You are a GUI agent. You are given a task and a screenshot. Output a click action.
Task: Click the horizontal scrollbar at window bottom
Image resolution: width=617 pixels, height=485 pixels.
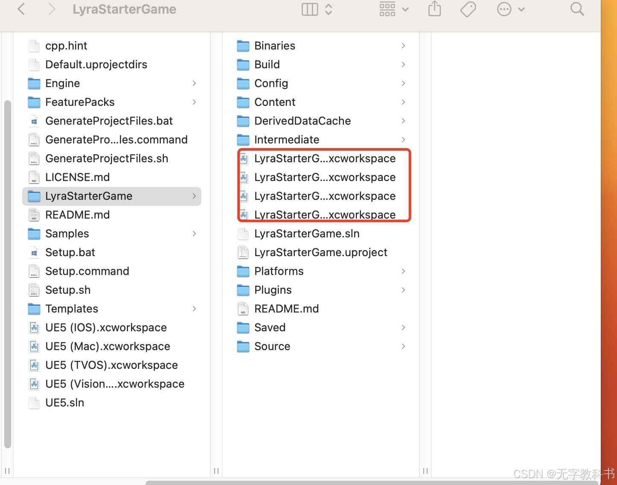(371, 482)
